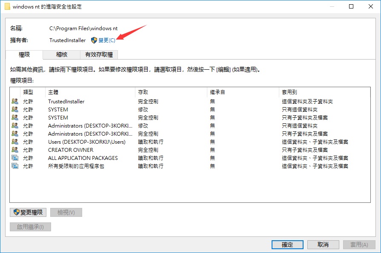The image size is (381, 253).
Task: Switch to the 稽核 tab
Action: click(61, 54)
